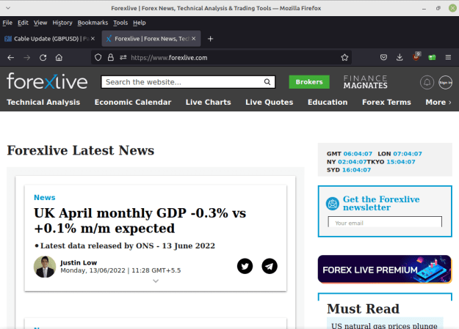This screenshot has width=459, height=329.
Task: Open the UK April monthly GDP headline
Action: coord(140,221)
